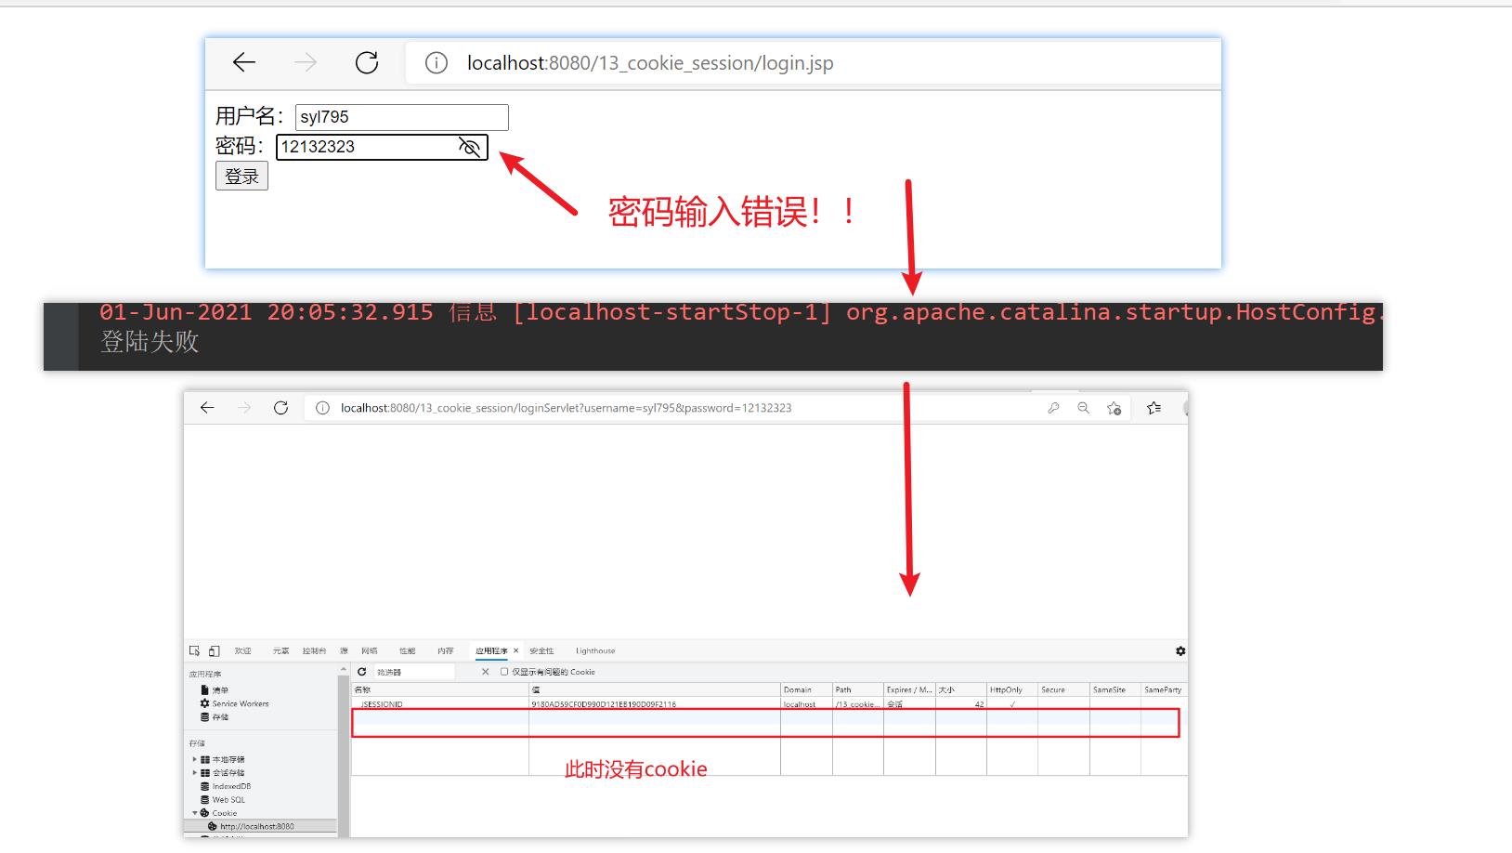Sort cookies by the 值 column header
The height and width of the screenshot is (853, 1512).
click(x=655, y=690)
